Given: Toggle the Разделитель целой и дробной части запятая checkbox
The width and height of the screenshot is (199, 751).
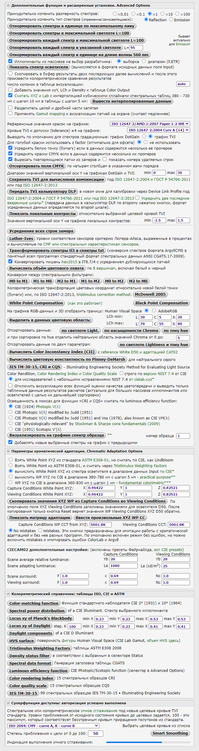Looking at the screenshot, I should click(10, 108).
